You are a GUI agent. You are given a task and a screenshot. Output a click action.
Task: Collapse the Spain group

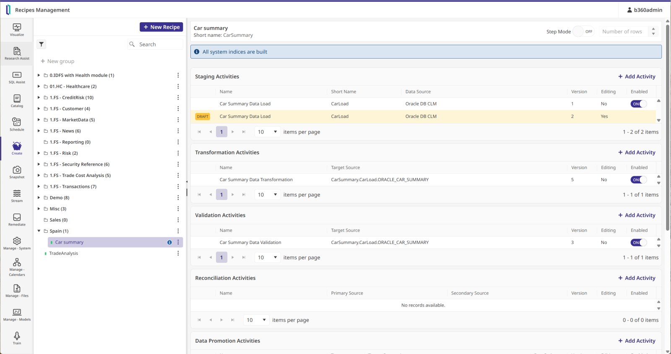pos(39,231)
